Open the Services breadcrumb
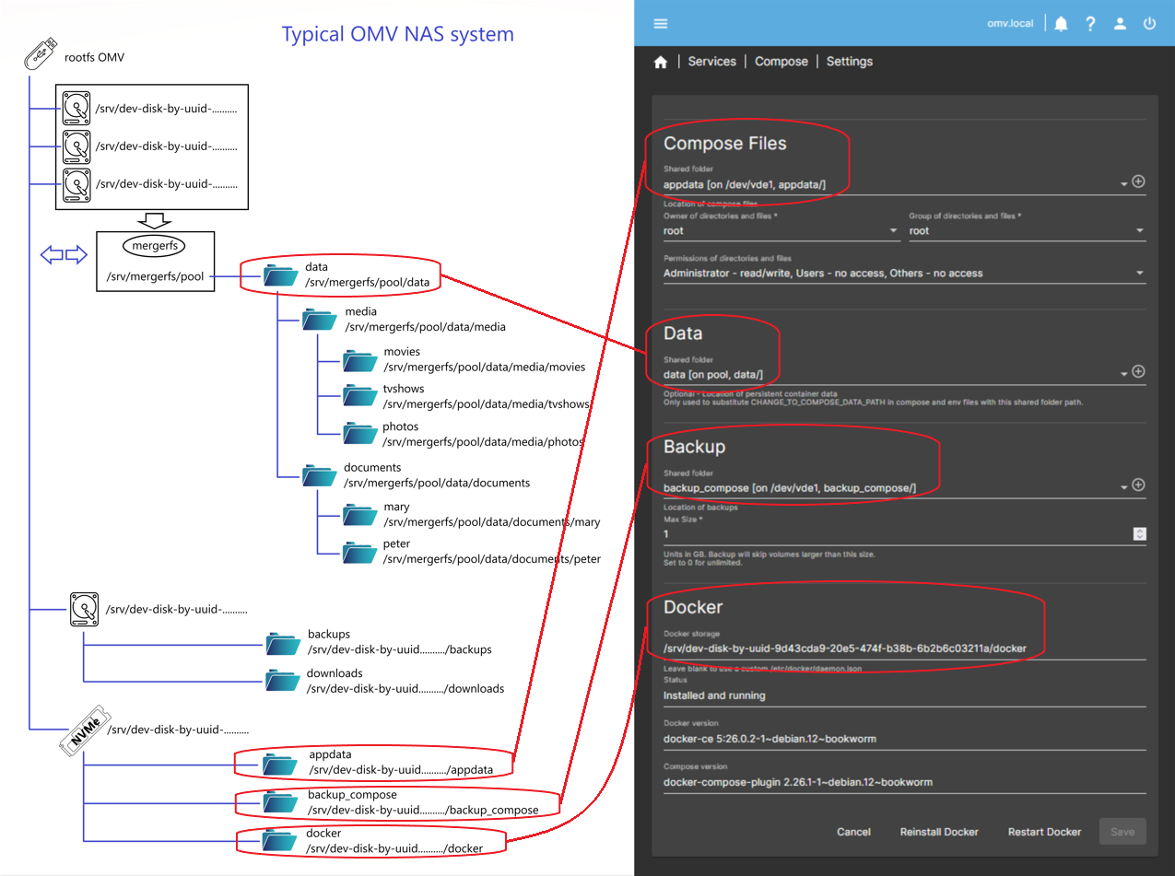The width and height of the screenshot is (1175, 876). click(711, 62)
